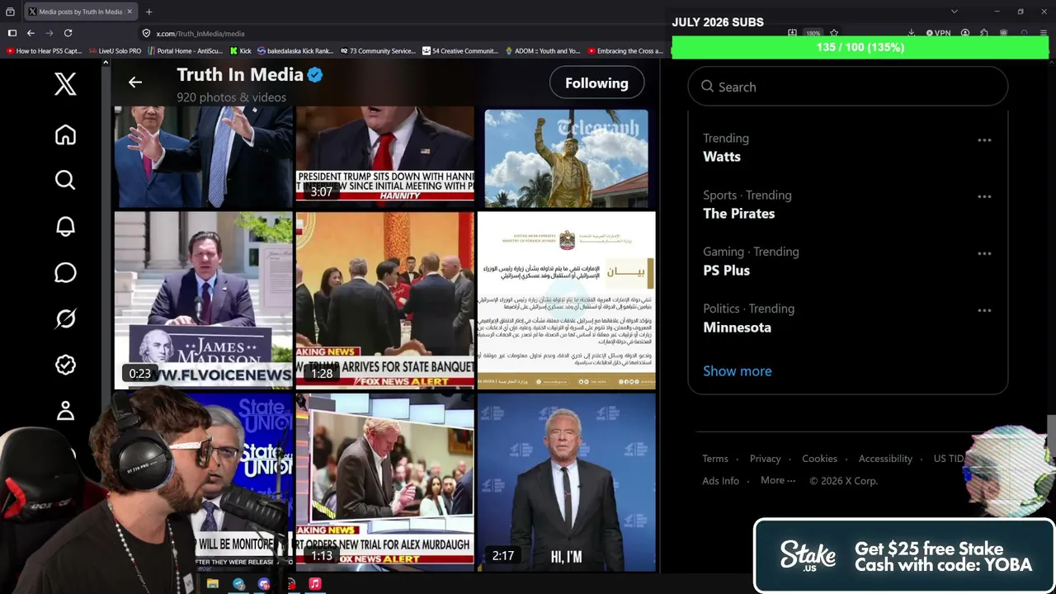Open Grok in the sidebar

point(65,318)
